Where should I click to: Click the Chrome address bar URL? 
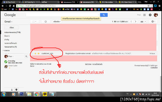[x=38, y=6]
